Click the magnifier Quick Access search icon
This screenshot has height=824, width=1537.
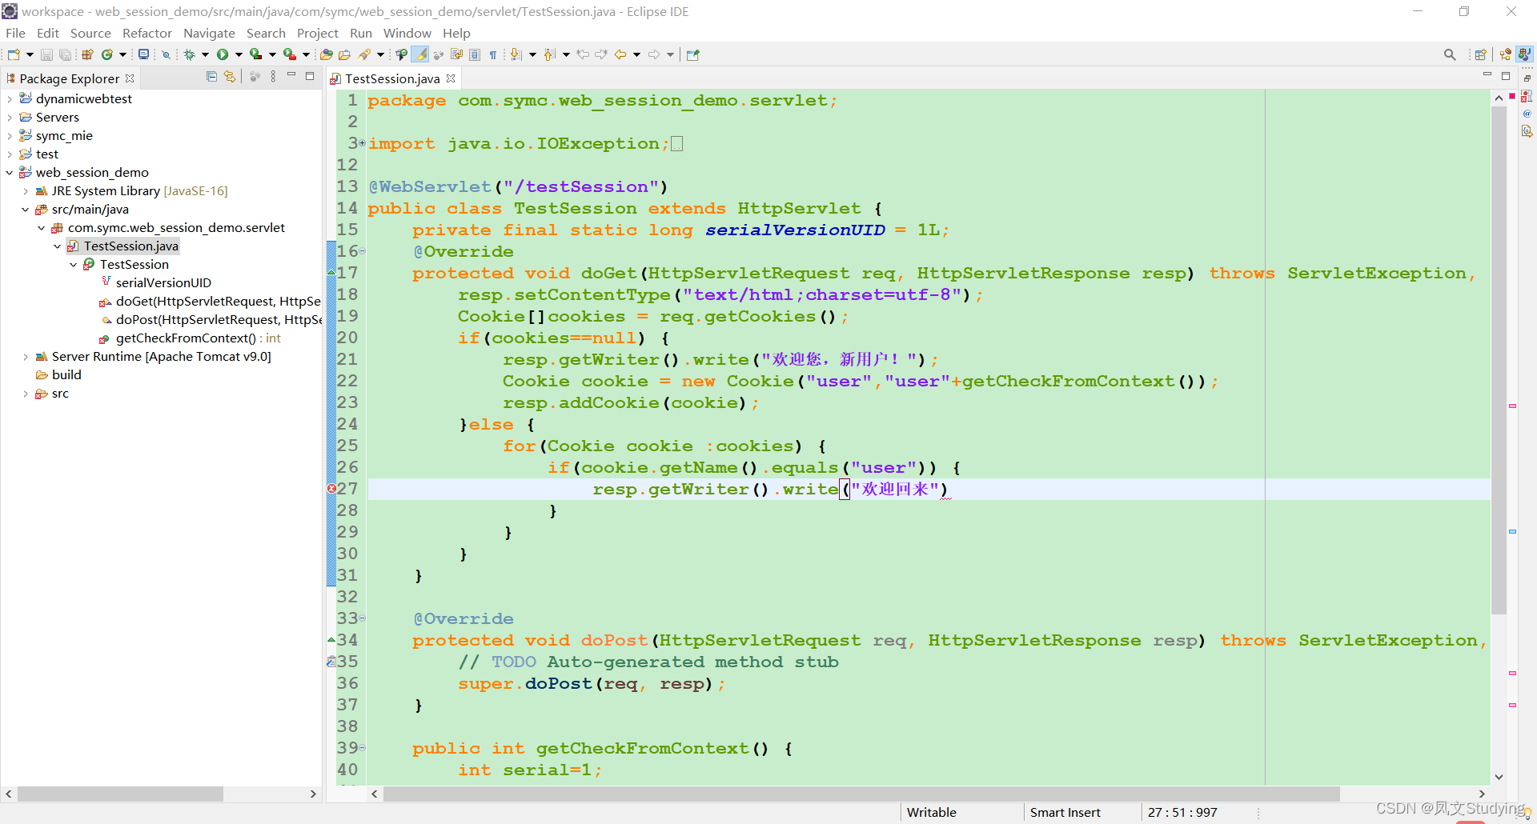click(1450, 54)
